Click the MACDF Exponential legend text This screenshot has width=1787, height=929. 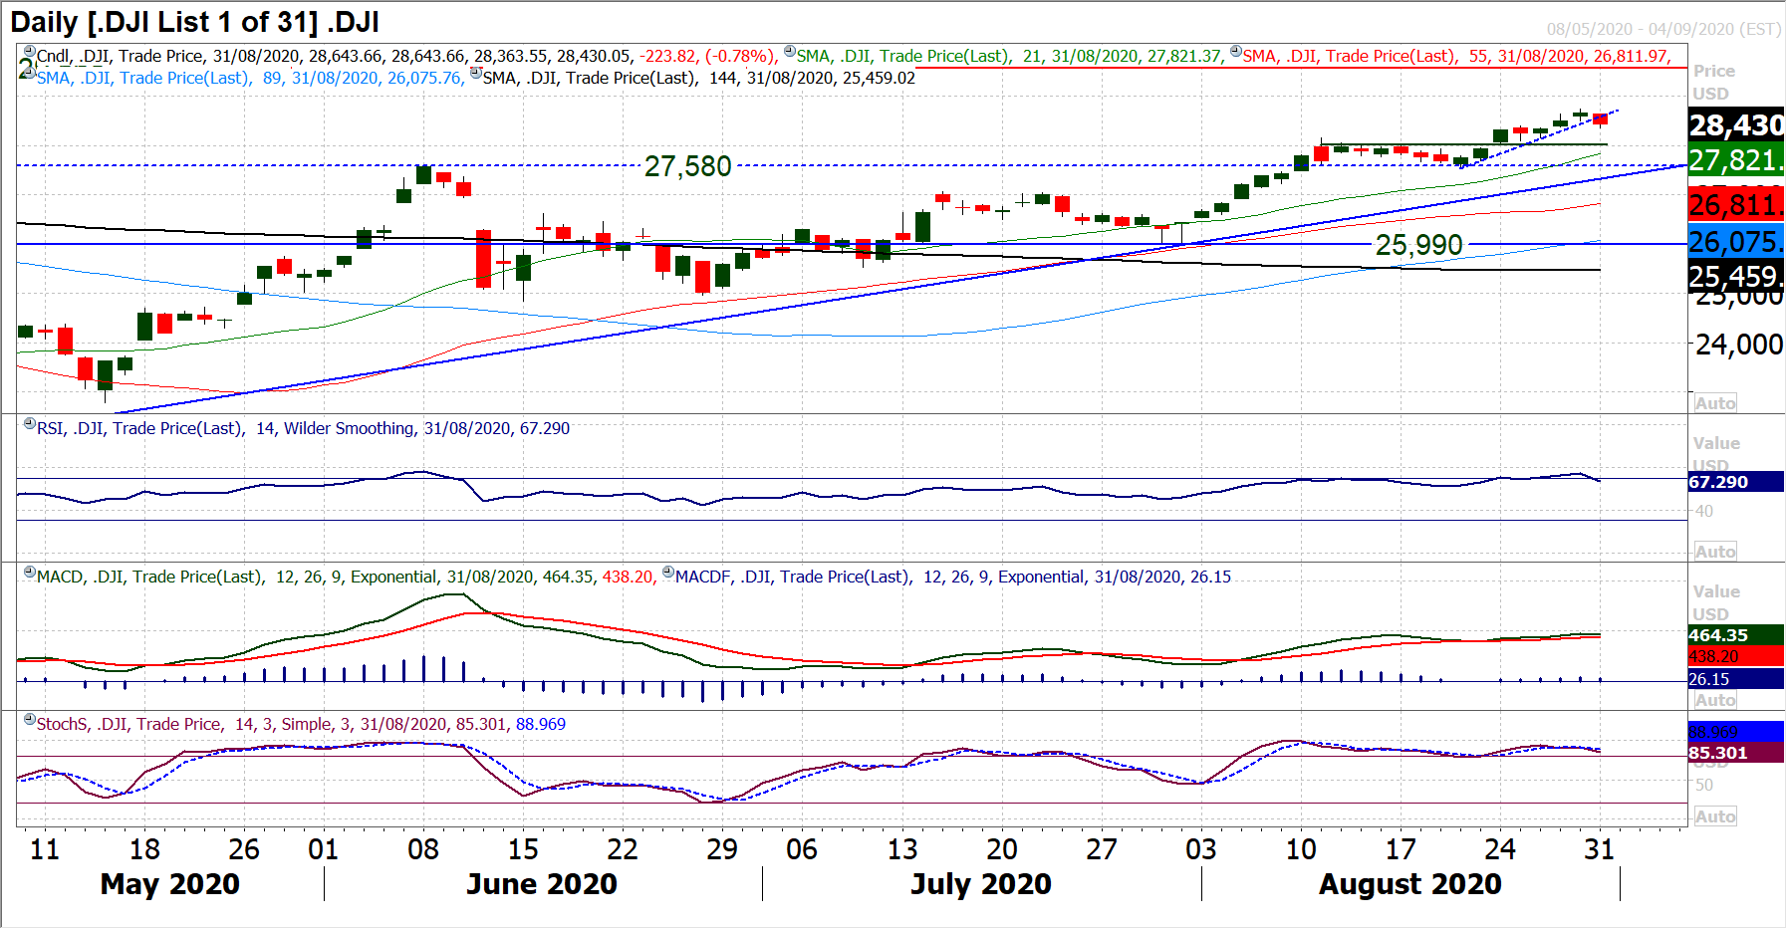pos(953,577)
